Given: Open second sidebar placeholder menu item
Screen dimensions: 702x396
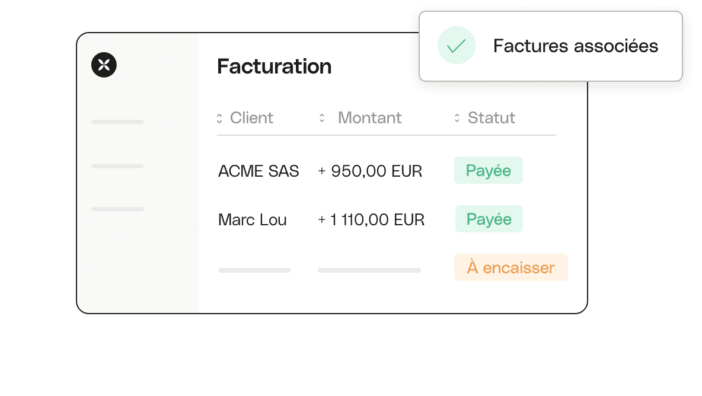Looking at the screenshot, I should tap(117, 166).
